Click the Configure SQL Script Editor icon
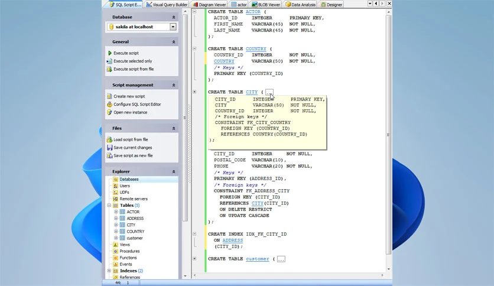Viewport: 494px width, 286px height. 109,104
